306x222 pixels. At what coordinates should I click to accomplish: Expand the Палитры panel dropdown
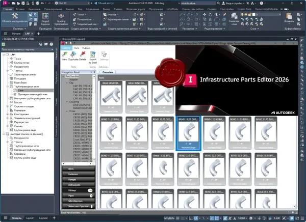pyautogui.click(x=19, y=29)
